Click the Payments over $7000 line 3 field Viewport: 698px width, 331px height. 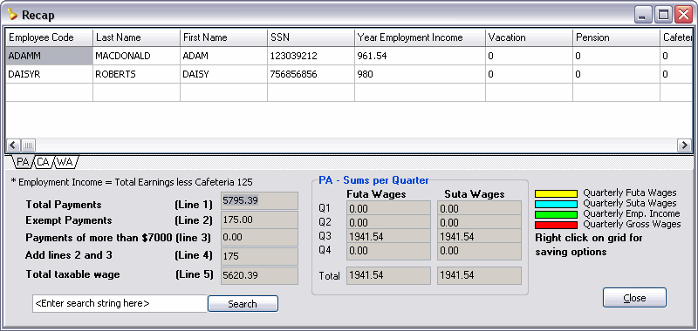[259, 237]
